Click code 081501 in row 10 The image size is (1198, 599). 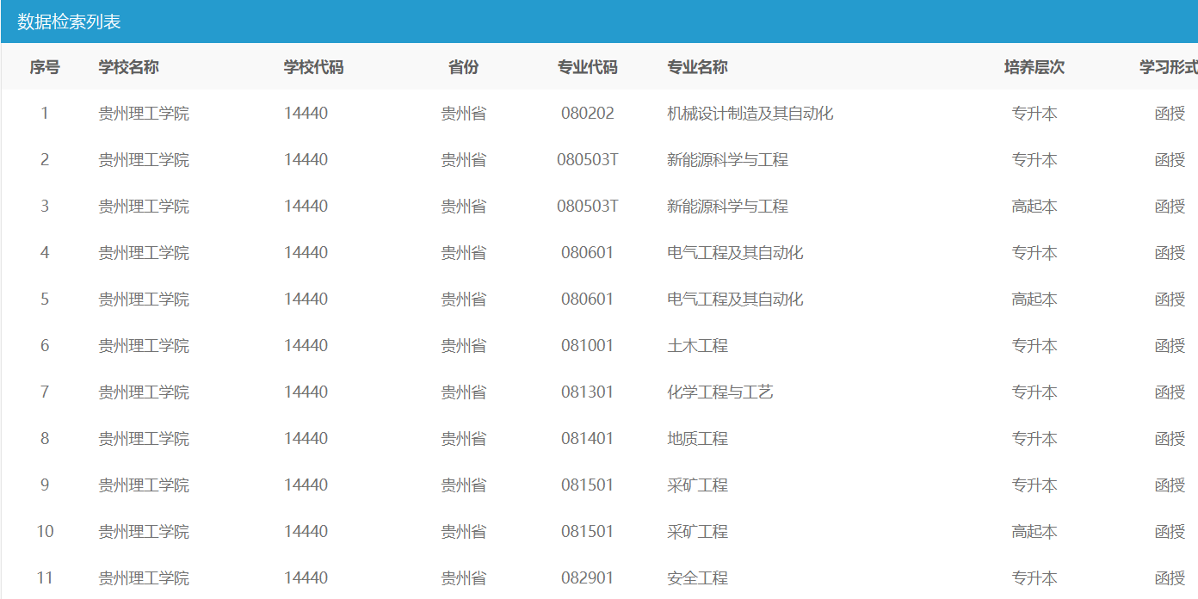tap(588, 532)
